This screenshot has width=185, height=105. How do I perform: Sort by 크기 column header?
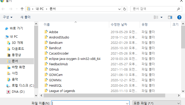pos(175,24)
